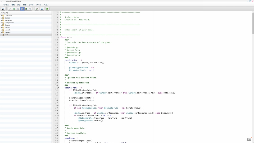Screen dimensions: 254x143
Task: Select the Effects folder label
Action: point(7,28)
